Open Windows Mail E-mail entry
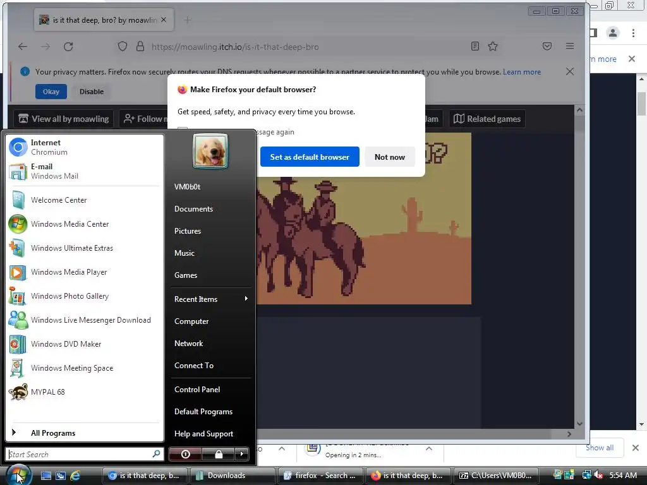Screen dimensions: 647x485 tap(85, 171)
